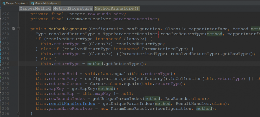260x117 pixels.
Task: Click TypeParameterResolver on line 280
Action: (130, 34)
